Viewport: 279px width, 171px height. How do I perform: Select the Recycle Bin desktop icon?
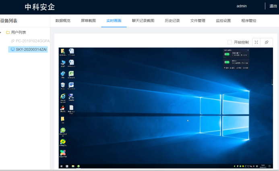(x=63, y=86)
